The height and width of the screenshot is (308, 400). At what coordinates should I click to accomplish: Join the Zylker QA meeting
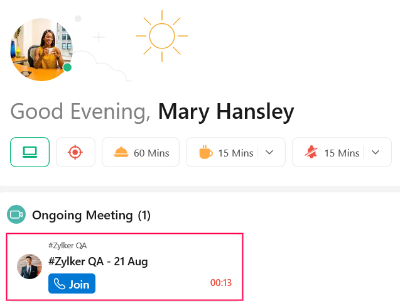(72, 284)
